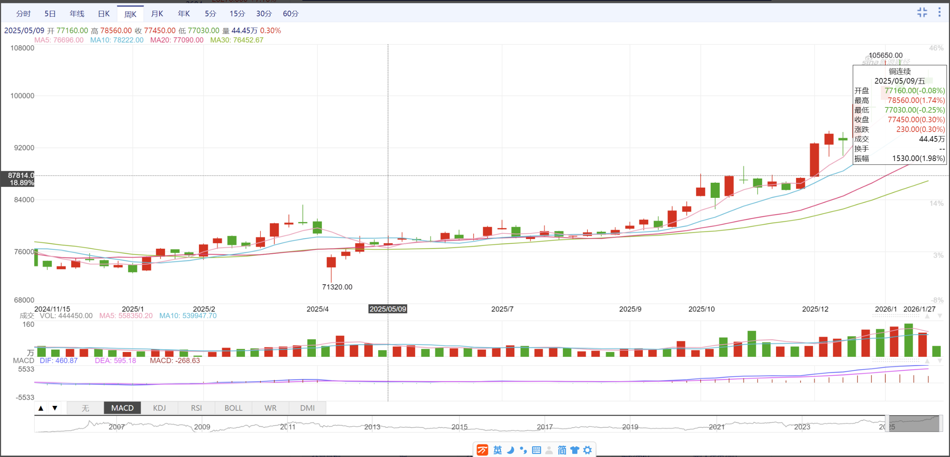Switch to the 月K tab
Image resolution: width=950 pixels, height=457 pixels.
coord(157,14)
